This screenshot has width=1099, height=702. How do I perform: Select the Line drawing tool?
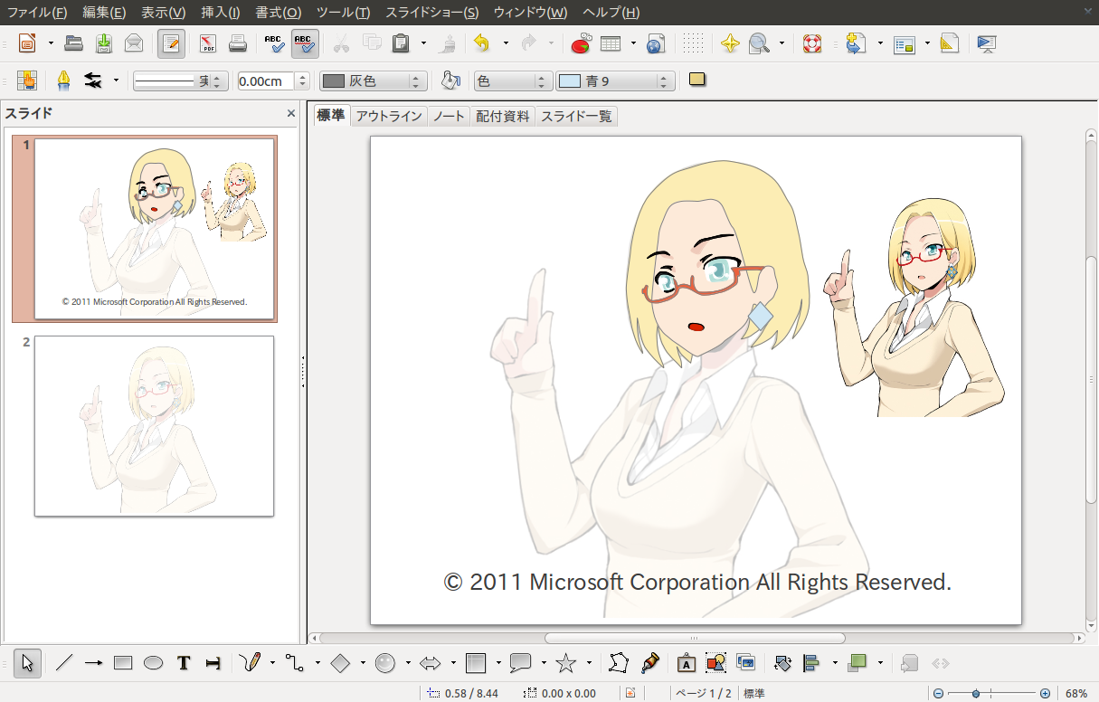[x=63, y=663]
